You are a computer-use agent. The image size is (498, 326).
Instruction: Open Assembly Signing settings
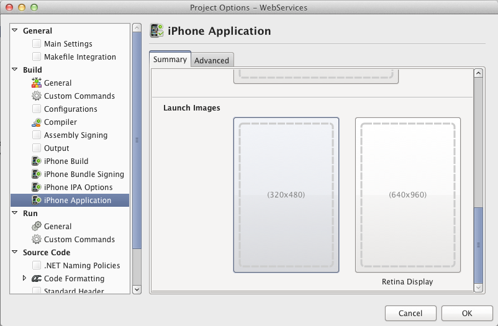pyautogui.click(x=76, y=135)
